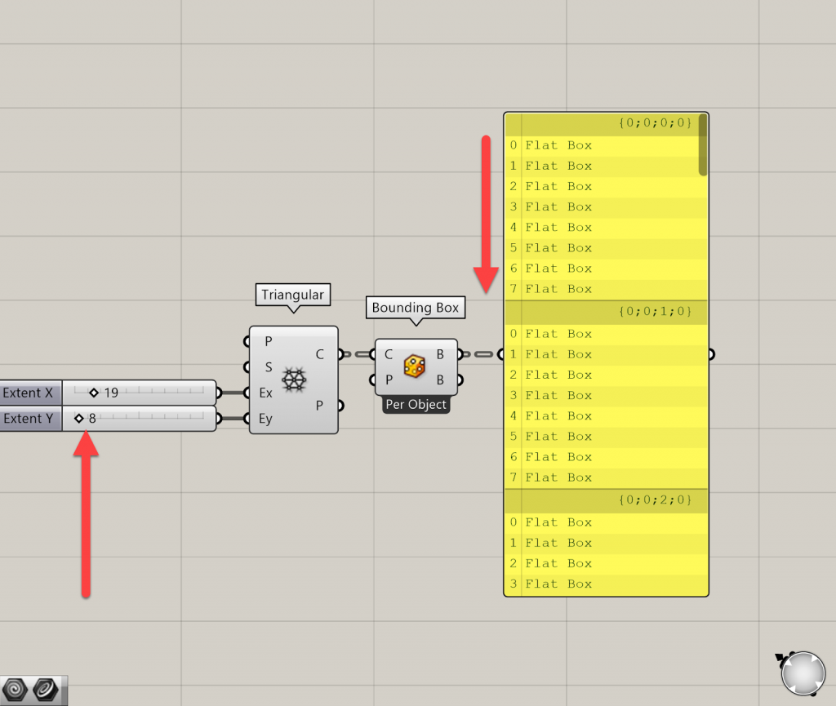836x706 pixels.
Task: Click the Triangular name tag above the component
Action: click(293, 295)
